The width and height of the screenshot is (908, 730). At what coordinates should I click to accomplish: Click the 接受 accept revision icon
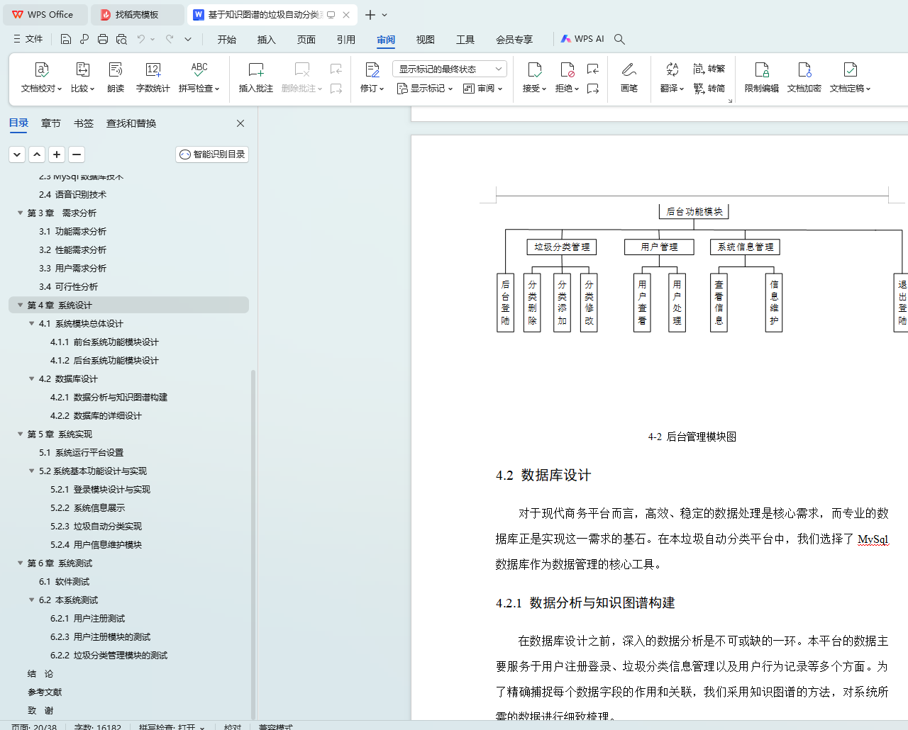tap(535, 69)
